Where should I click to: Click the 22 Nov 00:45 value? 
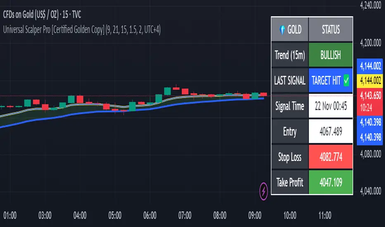pos(331,106)
